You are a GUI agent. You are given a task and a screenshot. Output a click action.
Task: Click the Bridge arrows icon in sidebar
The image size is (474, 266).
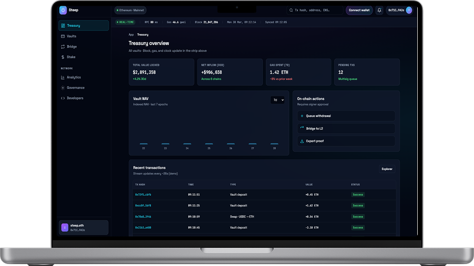pos(63,47)
